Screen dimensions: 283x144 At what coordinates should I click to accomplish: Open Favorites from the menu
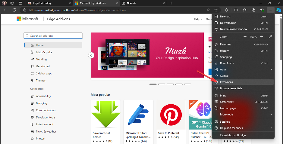(243, 44)
